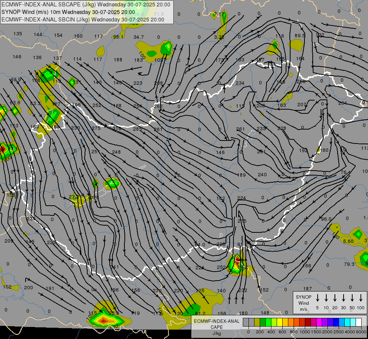This screenshot has width=368, height=339.
Task: Click the map value '209'
Action: 9,241
